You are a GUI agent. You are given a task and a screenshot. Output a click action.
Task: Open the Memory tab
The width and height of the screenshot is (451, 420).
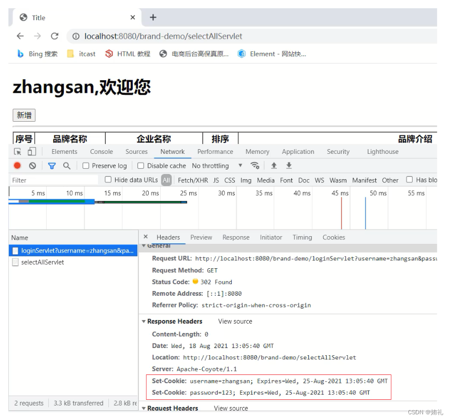(258, 151)
